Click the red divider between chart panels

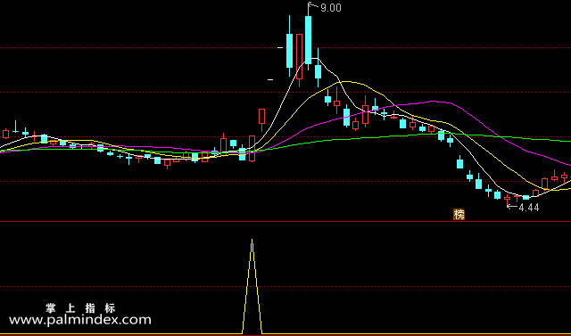(x=285, y=221)
